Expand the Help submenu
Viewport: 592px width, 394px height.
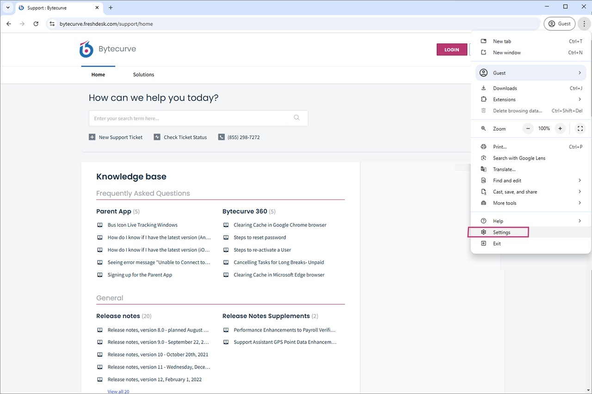pyautogui.click(x=531, y=221)
